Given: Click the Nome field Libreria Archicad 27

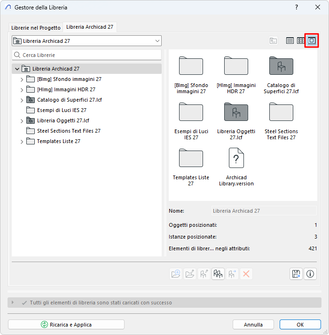Looking at the screenshot, I should [x=264, y=211].
